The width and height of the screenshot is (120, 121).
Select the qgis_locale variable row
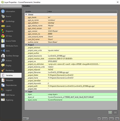(71, 17)
